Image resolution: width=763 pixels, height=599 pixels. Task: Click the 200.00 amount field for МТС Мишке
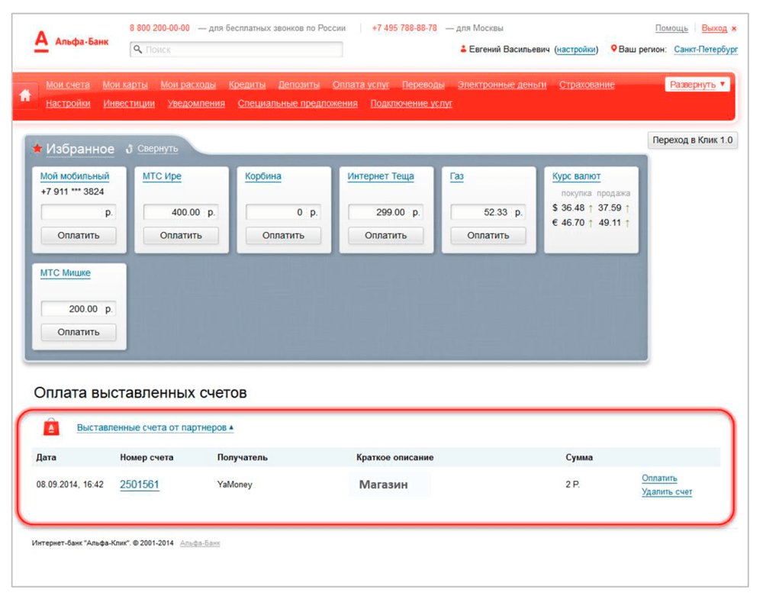[79, 309]
